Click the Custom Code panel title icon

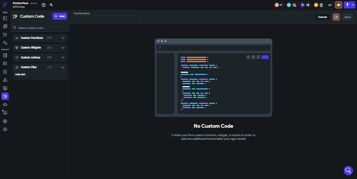coord(15,16)
